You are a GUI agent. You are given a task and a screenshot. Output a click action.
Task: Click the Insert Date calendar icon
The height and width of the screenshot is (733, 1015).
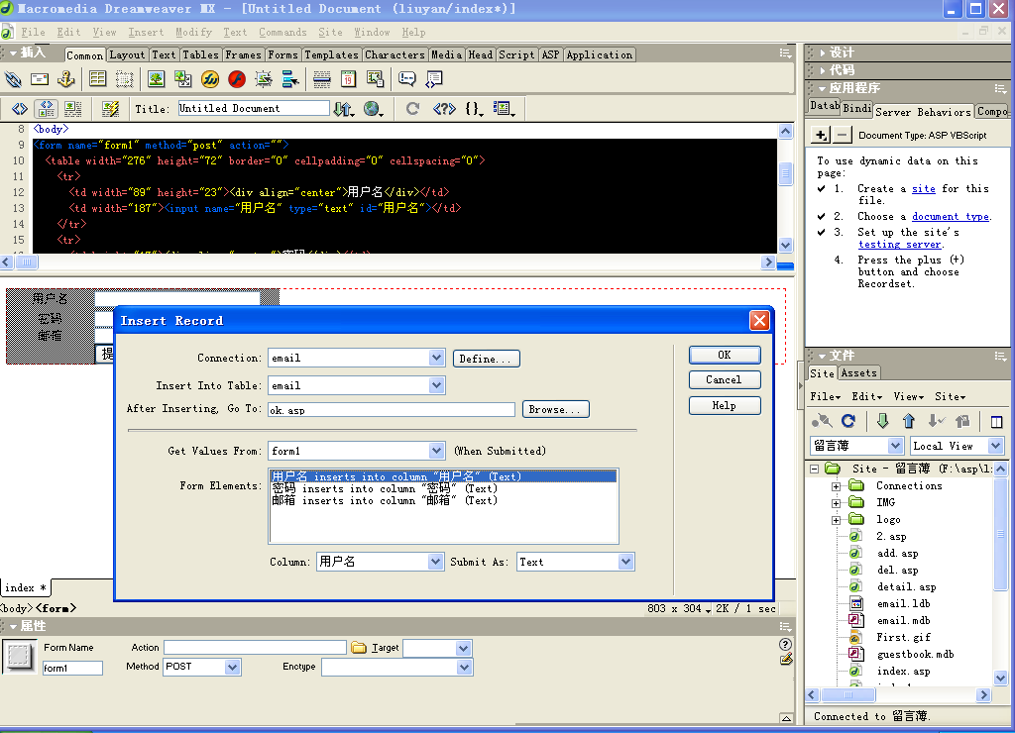(x=349, y=79)
